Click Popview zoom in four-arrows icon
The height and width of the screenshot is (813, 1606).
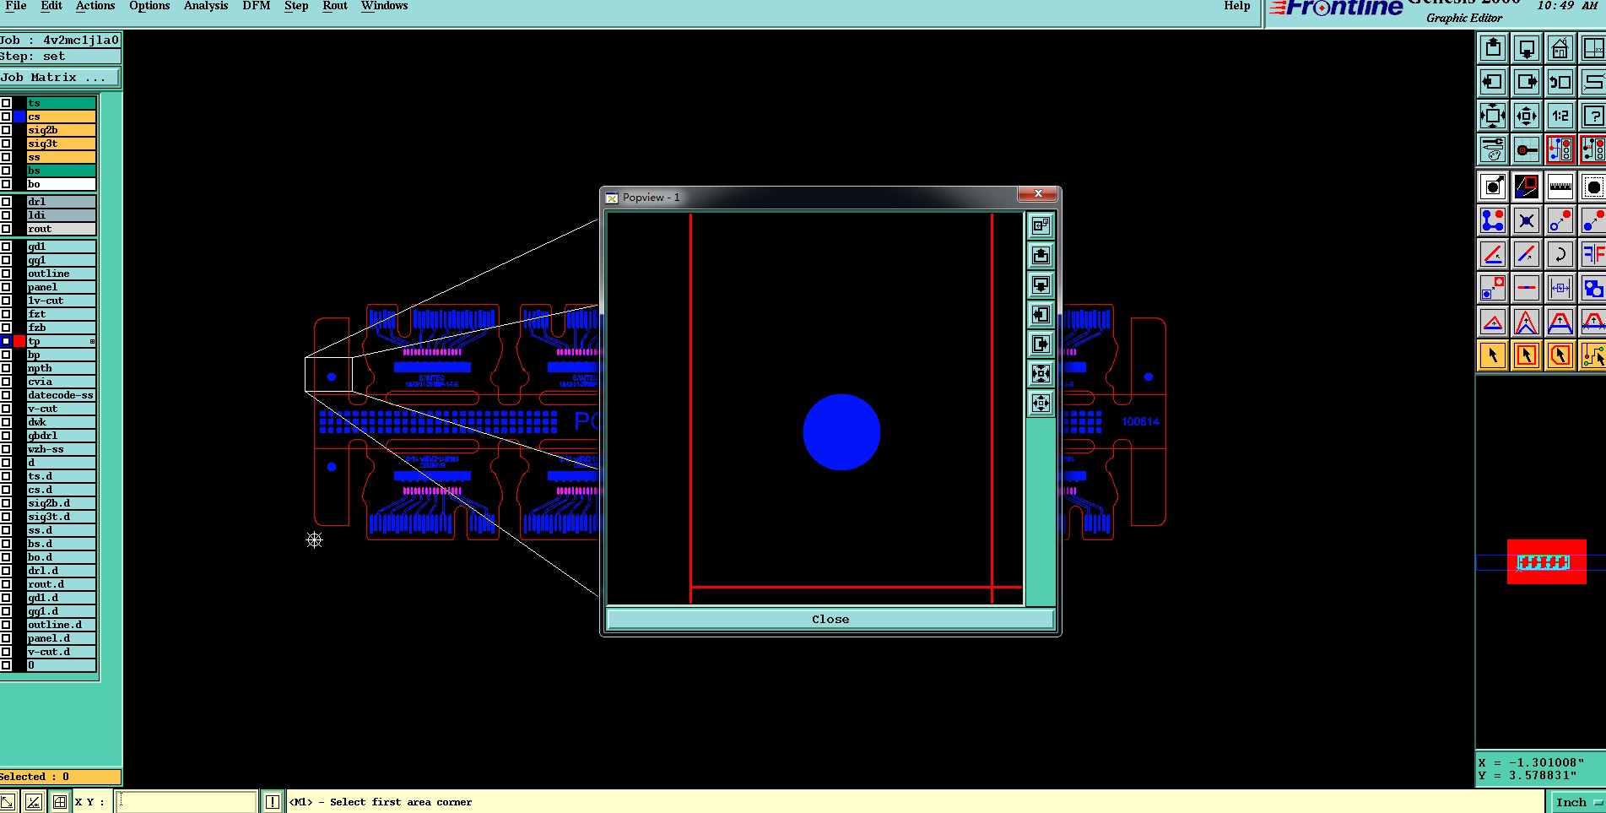pos(1041,373)
